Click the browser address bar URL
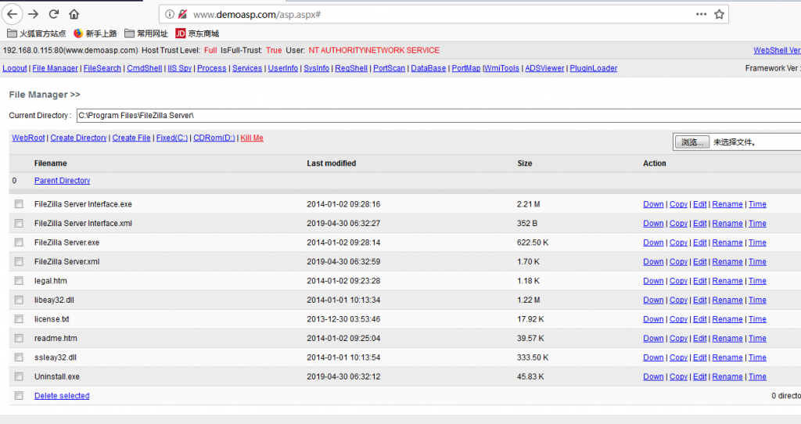This screenshot has height=424, width=801. pos(257,14)
